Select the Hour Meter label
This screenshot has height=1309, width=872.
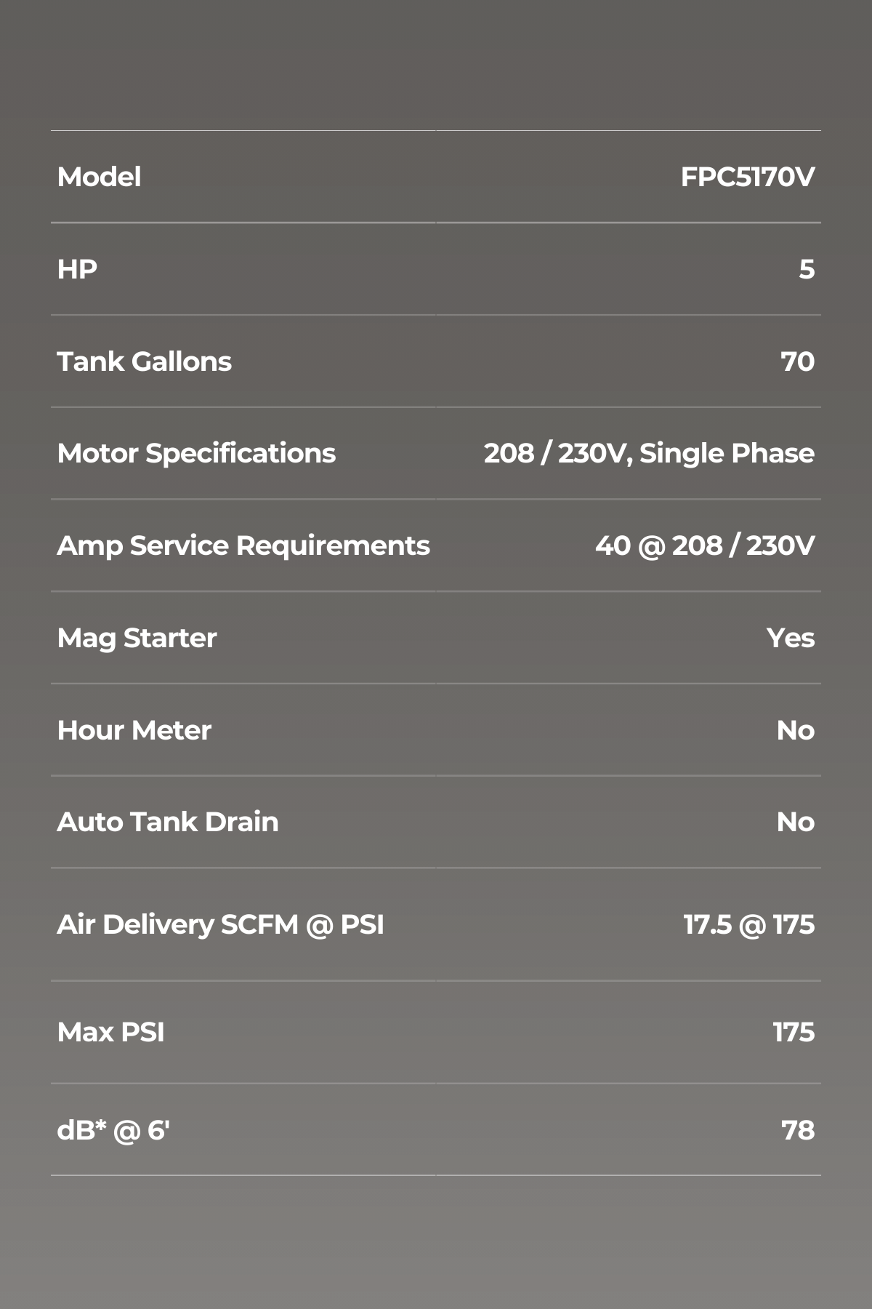click(134, 730)
